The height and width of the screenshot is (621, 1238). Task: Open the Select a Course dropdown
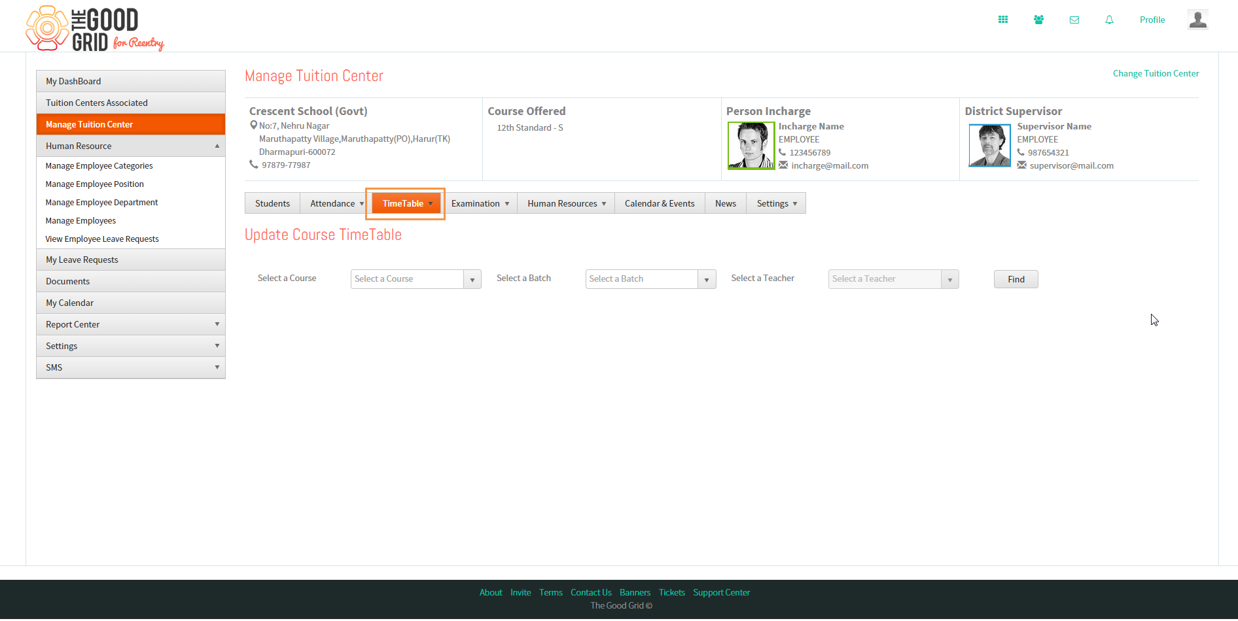[x=416, y=279]
